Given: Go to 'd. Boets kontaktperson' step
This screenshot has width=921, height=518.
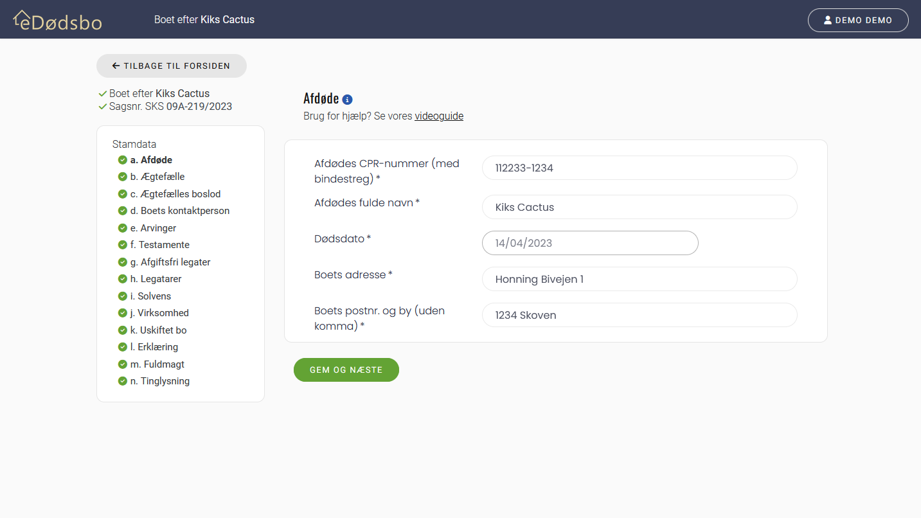Looking at the screenshot, I should pos(179,211).
